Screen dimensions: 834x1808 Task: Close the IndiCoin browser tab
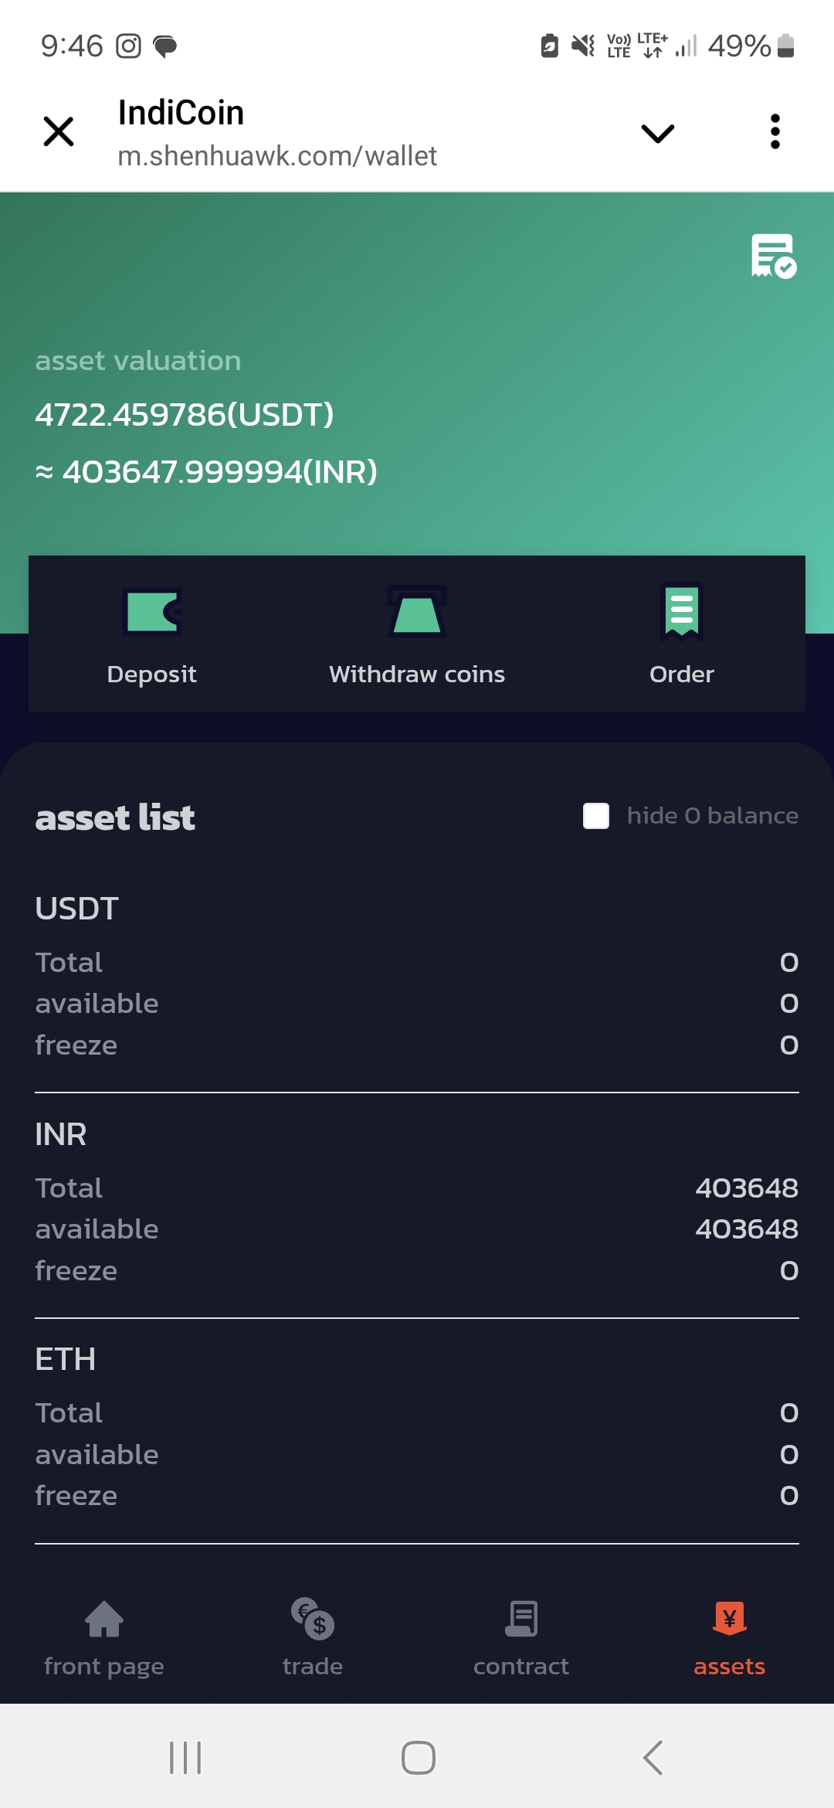tap(59, 132)
